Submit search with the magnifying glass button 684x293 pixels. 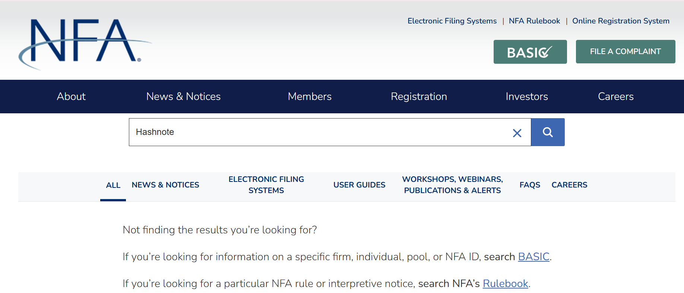[x=548, y=132]
